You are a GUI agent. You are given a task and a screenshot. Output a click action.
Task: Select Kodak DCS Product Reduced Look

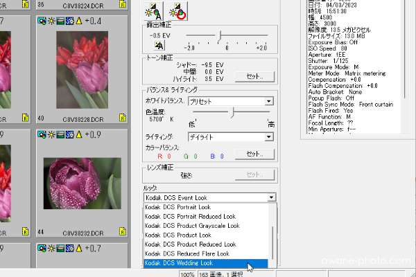pyautogui.click(x=206, y=244)
